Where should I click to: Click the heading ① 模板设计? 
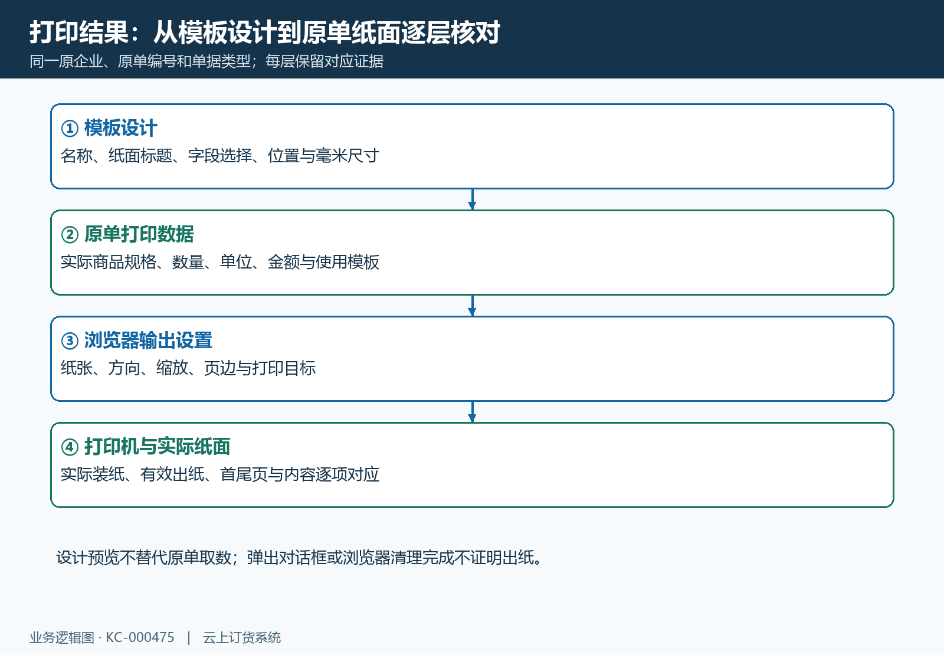pyautogui.click(x=109, y=128)
